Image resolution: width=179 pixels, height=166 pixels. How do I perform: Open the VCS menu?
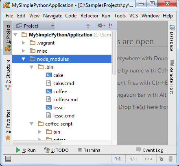(133, 16)
